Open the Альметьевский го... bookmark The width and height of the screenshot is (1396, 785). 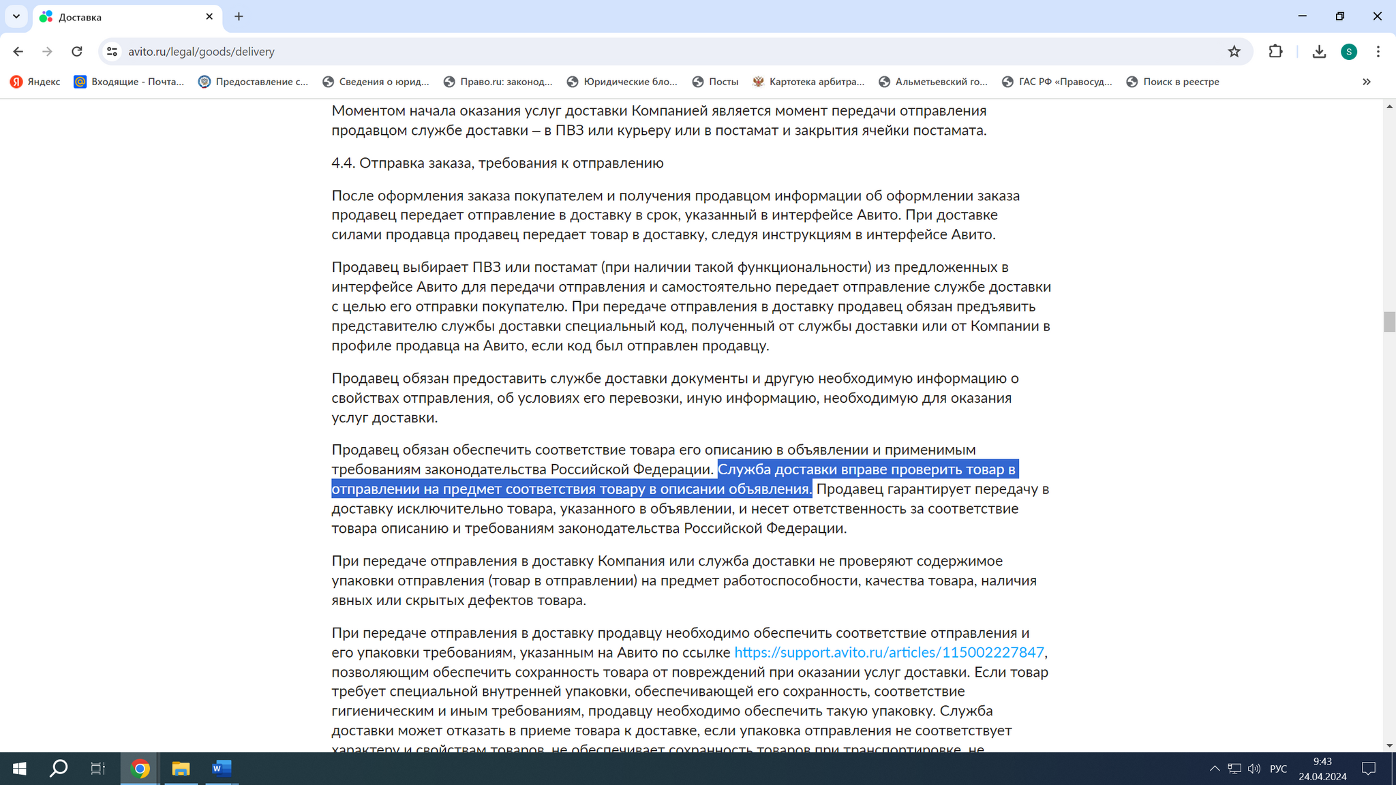click(933, 82)
